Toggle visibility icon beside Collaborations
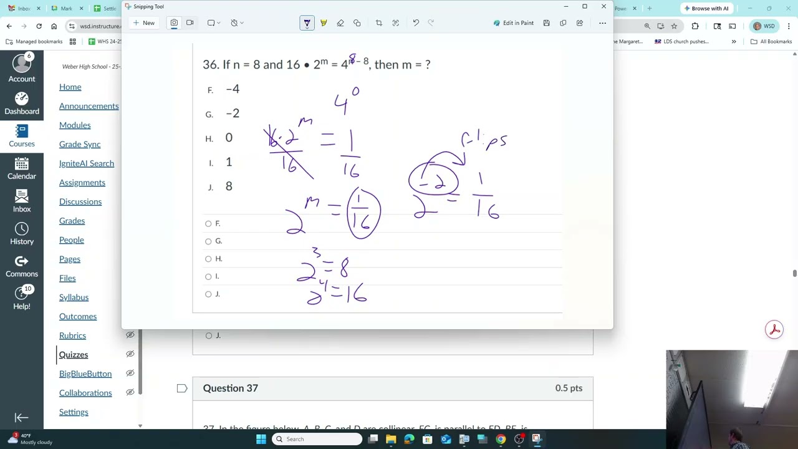798x449 pixels. [130, 393]
